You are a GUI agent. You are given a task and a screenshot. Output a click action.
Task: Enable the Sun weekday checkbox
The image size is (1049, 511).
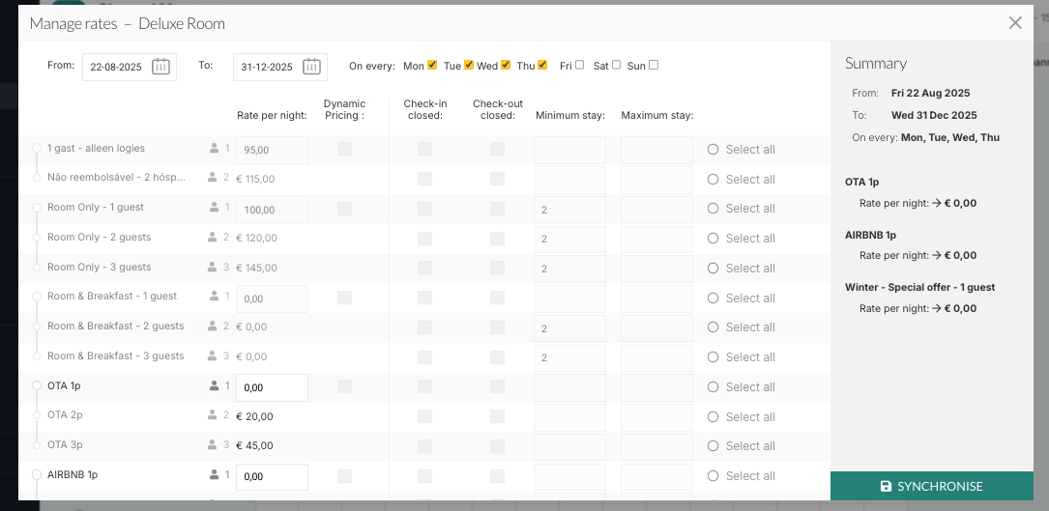pos(654,65)
